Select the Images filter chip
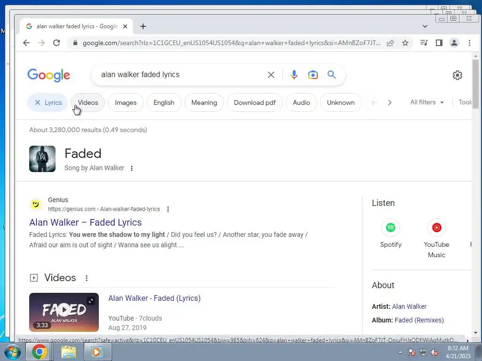Viewport: 482px width, 361px height. pyautogui.click(x=125, y=102)
